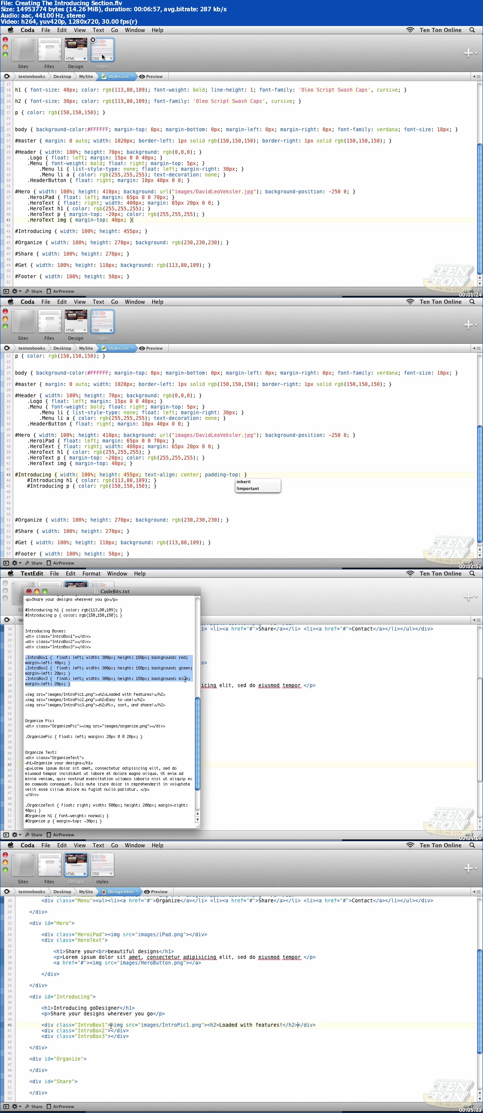Click 'Introducing Boxes:' heading in CodeBits.txt
The height and width of the screenshot is (1113, 483).
point(45,631)
